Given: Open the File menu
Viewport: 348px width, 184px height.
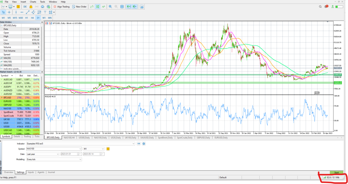Looking at the screenshot, I should coord(6,2).
